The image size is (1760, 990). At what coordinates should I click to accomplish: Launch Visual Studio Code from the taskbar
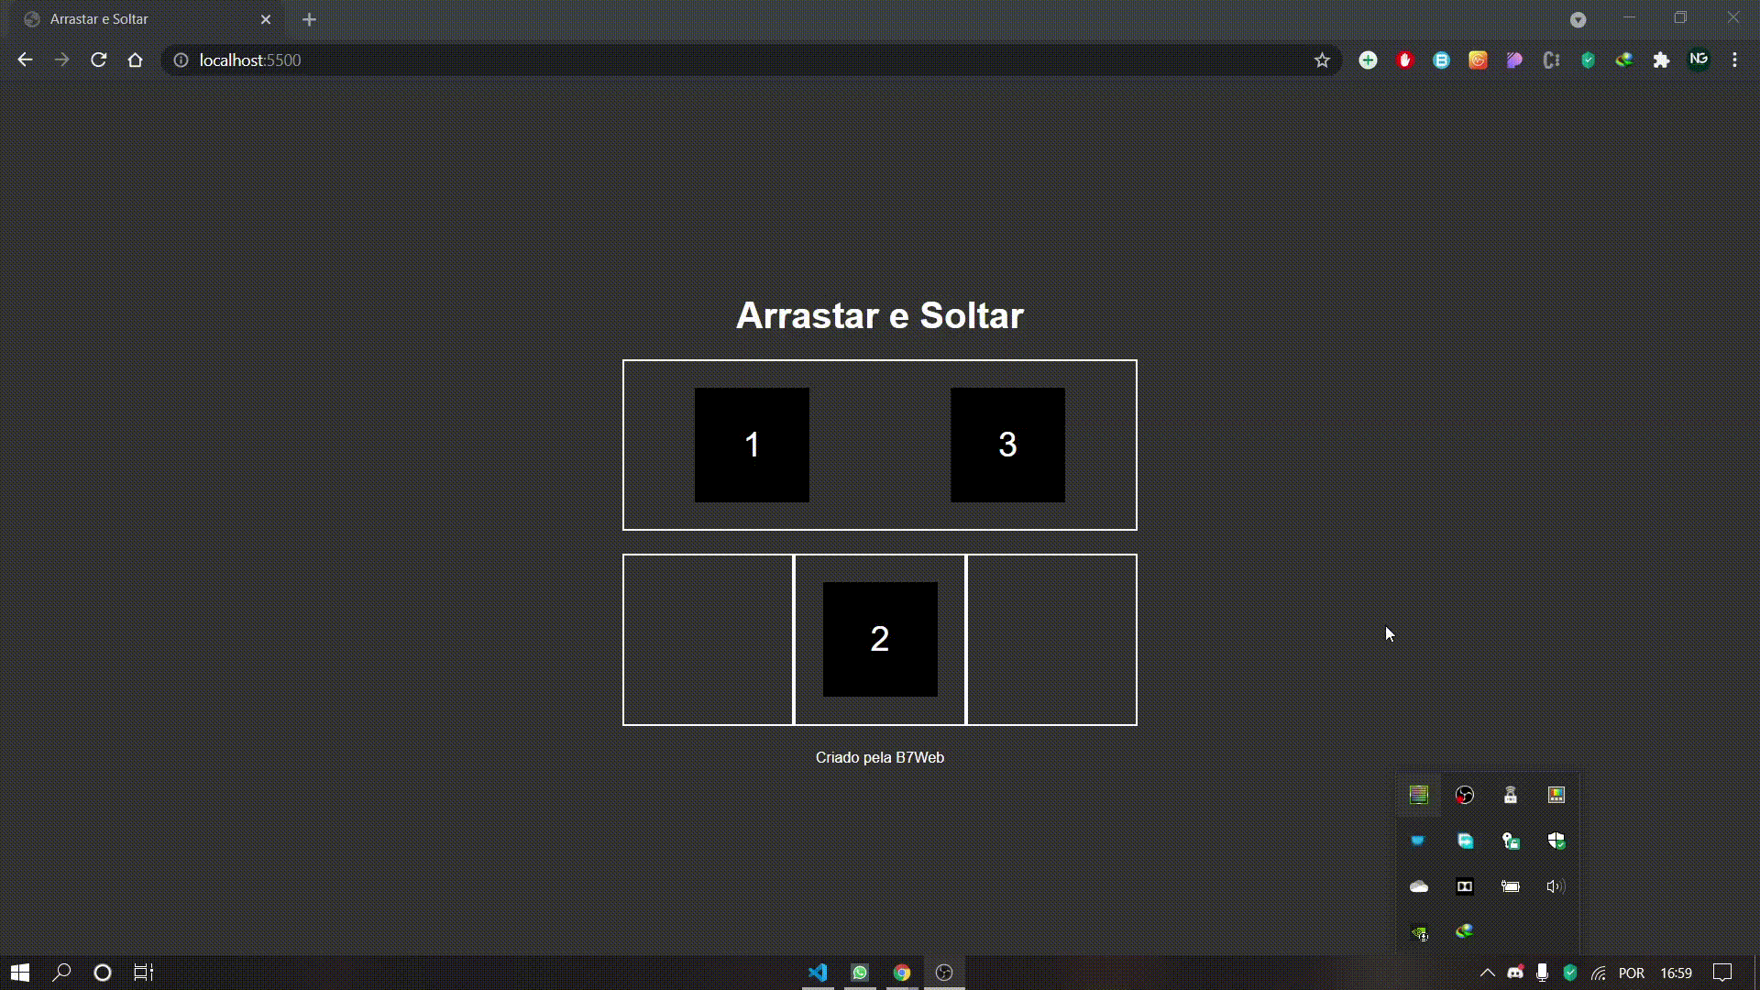coord(817,973)
